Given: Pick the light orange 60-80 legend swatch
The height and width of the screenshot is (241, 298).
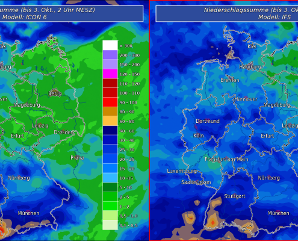Looking at the screenshot, I should (110, 121).
